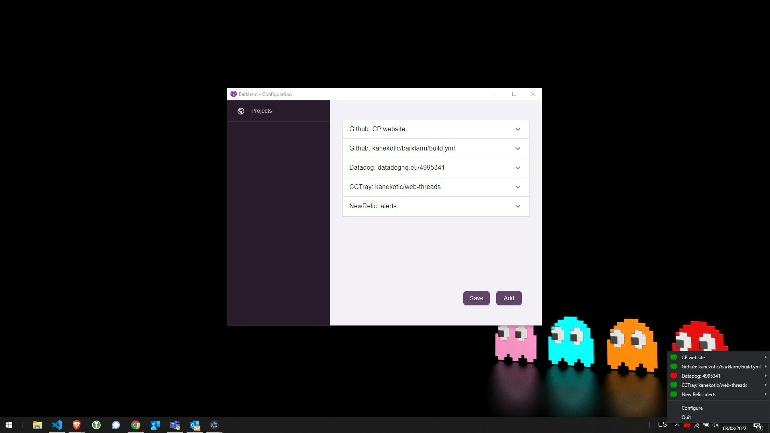
Task: Open the Windows Start menu
Action: (9, 425)
